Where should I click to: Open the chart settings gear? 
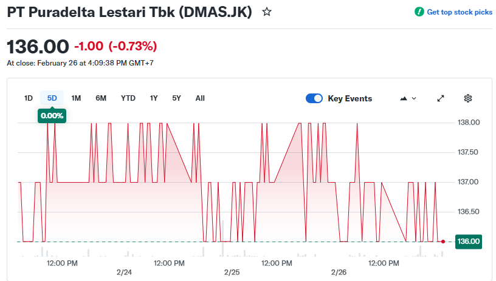click(x=468, y=98)
